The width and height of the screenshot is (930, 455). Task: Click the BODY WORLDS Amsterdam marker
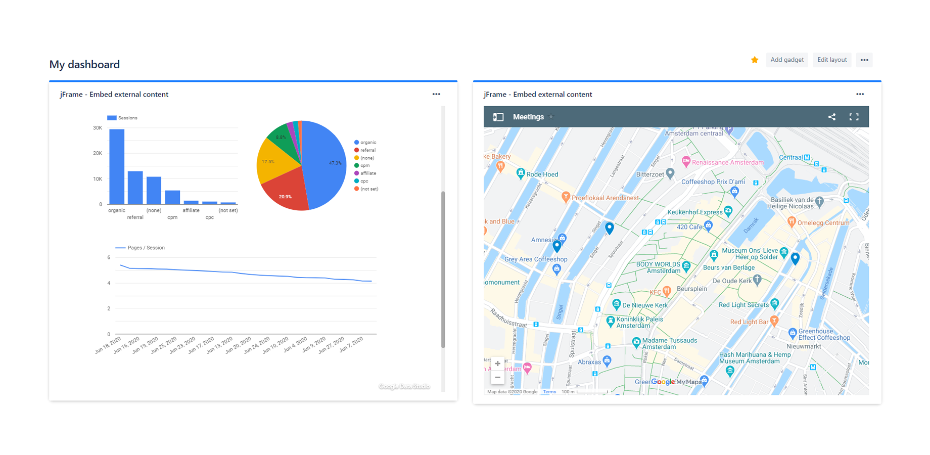[x=686, y=265]
